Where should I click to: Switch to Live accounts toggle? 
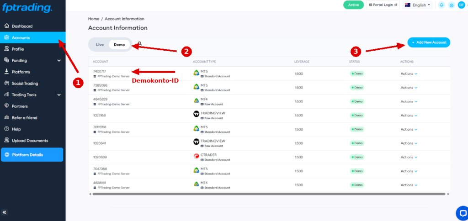click(x=100, y=45)
